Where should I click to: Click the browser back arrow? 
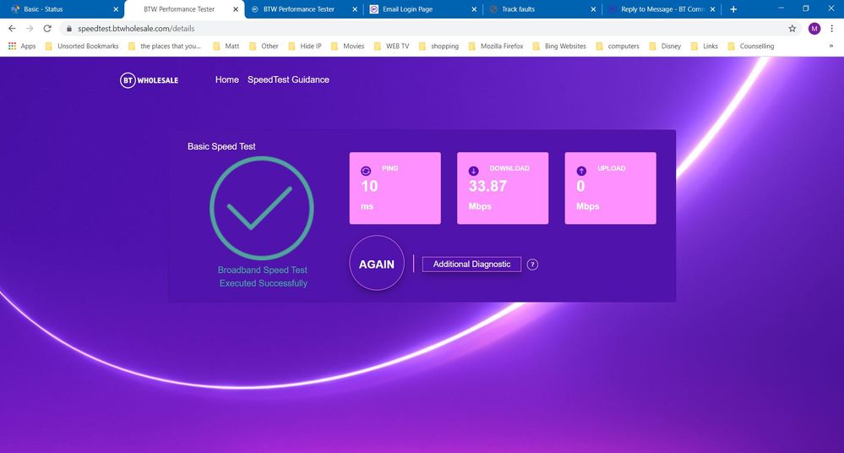click(12, 28)
